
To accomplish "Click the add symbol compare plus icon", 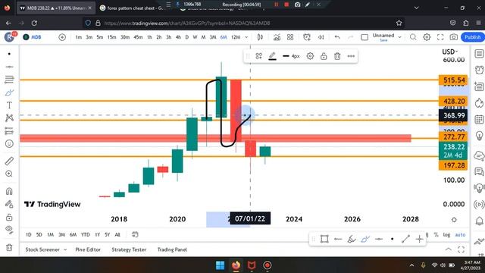I will tap(62, 37).
